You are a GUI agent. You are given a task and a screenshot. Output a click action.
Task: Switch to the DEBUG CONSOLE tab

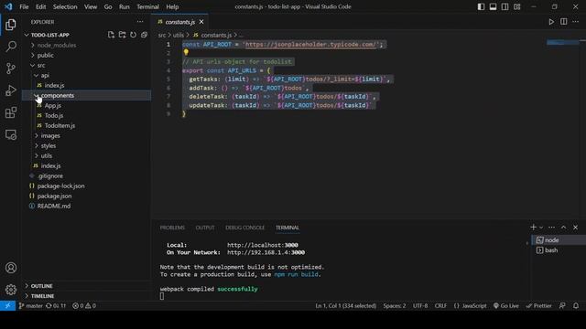[x=244, y=228]
